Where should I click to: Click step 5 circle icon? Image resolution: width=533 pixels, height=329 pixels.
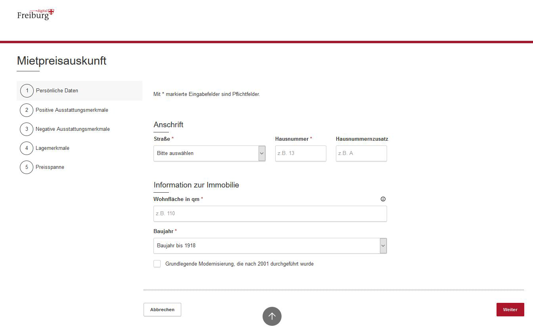27,167
